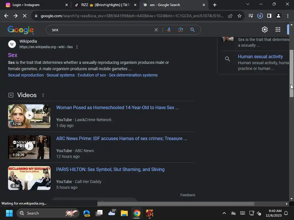The height and width of the screenshot is (220, 294).
Task: Open the tab search chevron
Action: [248, 4]
